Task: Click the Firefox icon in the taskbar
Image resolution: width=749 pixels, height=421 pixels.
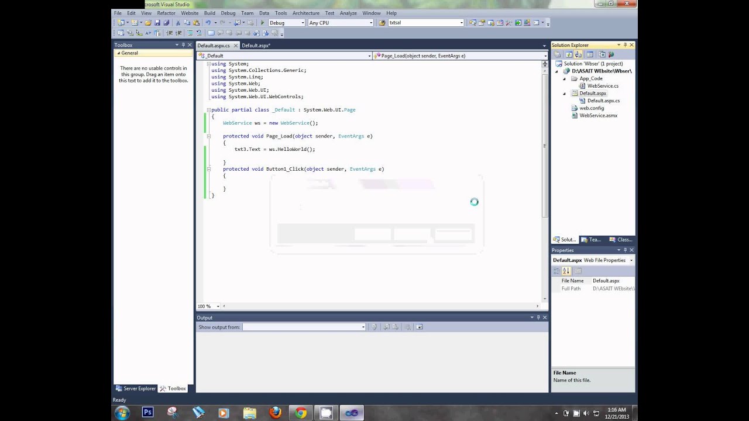Action: [x=275, y=413]
